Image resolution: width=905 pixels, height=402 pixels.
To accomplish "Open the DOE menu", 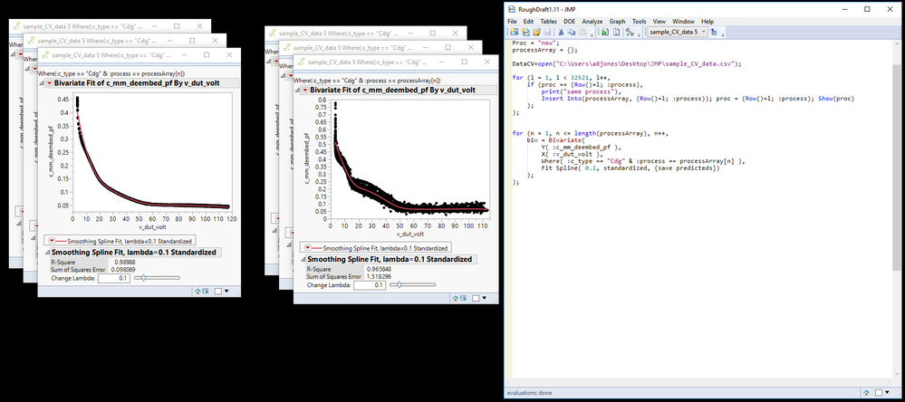I will 570,22.
